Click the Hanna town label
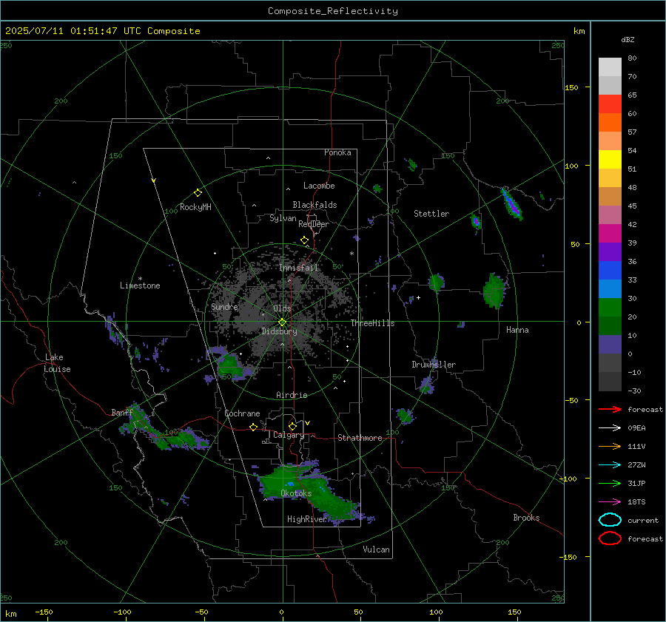 click(x=517, y=330)
